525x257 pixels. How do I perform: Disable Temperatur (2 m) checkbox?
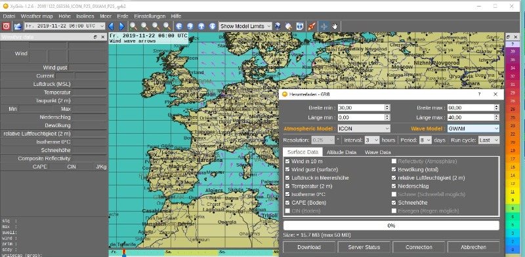[287, 186]
